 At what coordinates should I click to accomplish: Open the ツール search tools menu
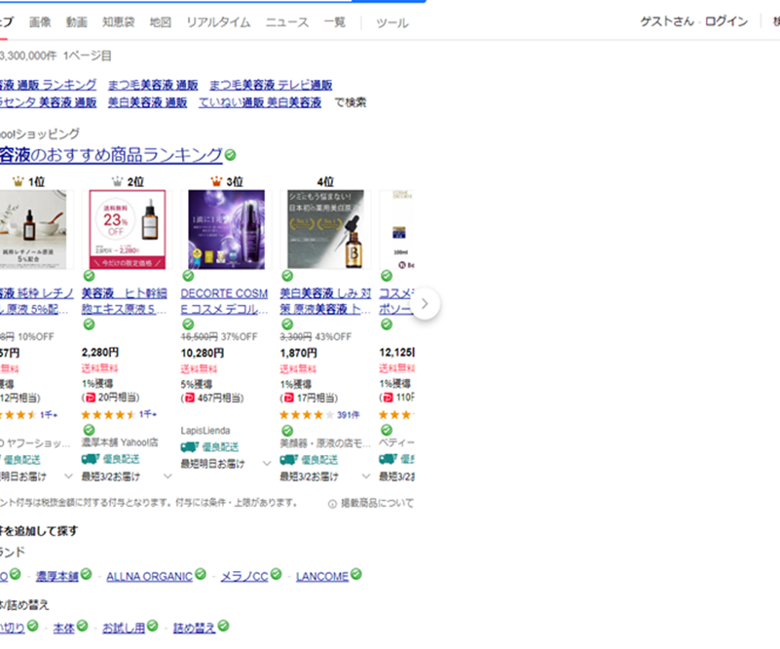[391, 22]
